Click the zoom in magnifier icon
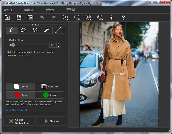 coord(65,17)
